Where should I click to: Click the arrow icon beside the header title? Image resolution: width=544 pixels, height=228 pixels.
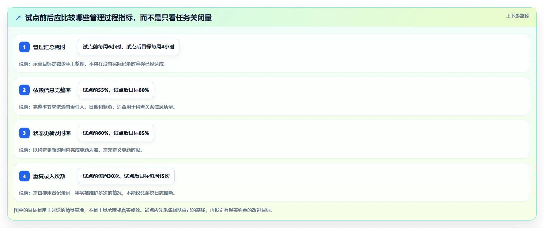click(18, 18)
